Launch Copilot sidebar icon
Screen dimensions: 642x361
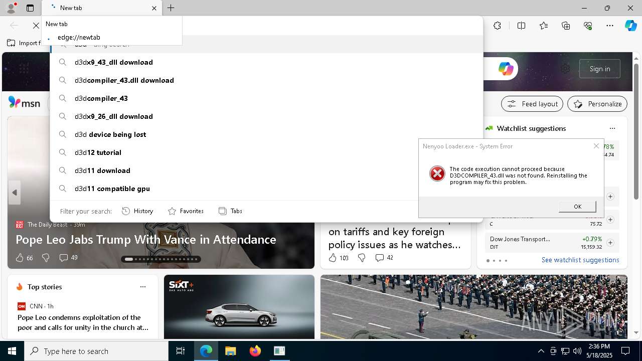click(x=630, y=26)
